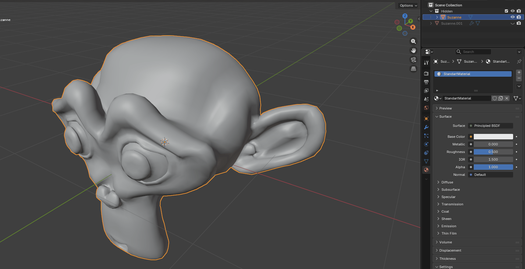Open material slot specials dropdown arrow
This screenshot has height=269, width=525.
pyautogui.click(x=519, y=86)
